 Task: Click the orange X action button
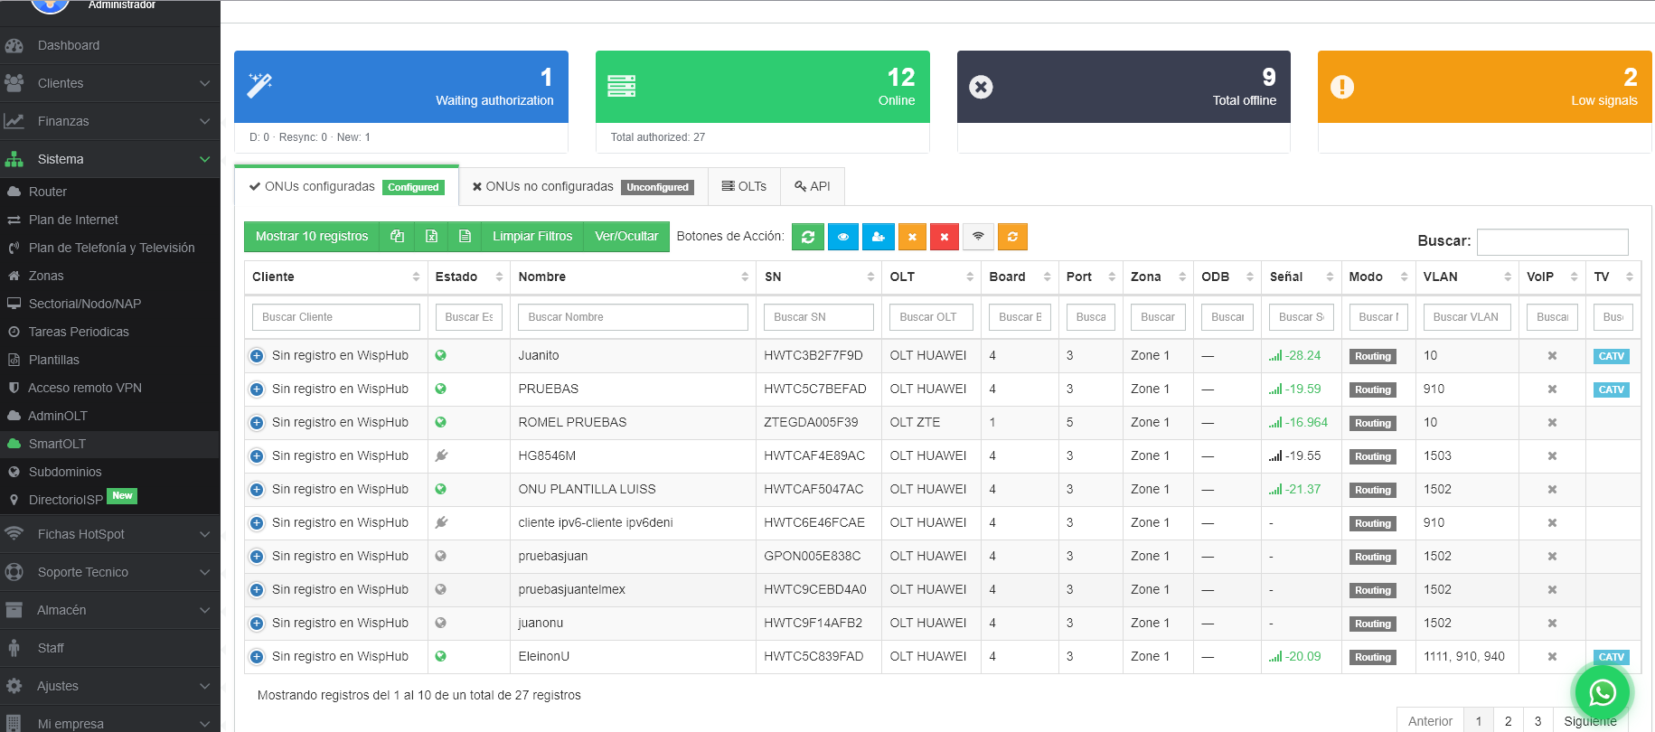912,237
